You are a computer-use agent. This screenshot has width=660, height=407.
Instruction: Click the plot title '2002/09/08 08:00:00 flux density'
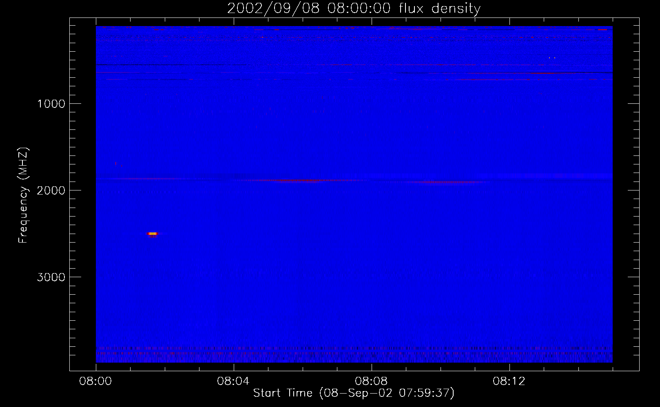click(354, 9)
